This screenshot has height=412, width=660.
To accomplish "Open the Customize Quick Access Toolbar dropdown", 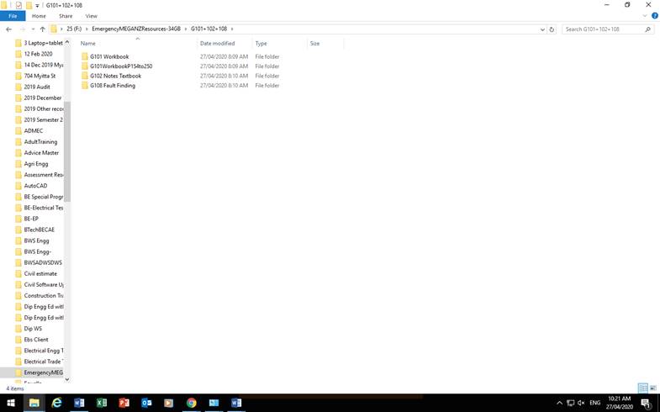I will tap(37, 6).
